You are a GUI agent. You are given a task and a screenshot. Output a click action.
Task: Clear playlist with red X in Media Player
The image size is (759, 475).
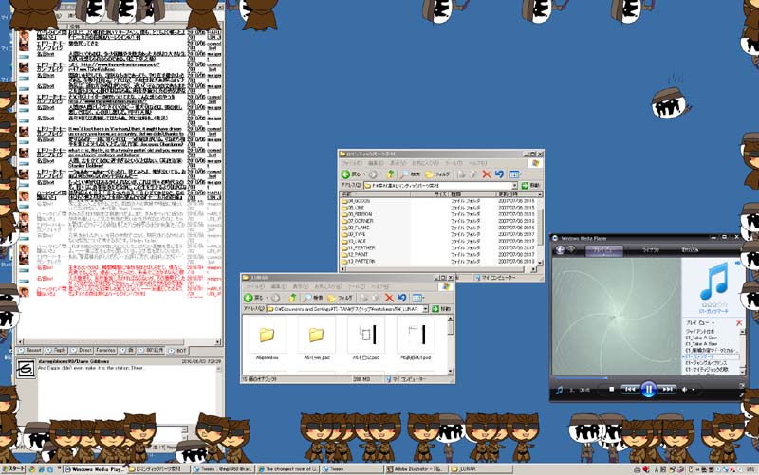coord(739,322)
